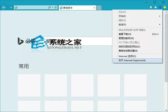The width and height of the screenshot is (168, 112).
Task: Click the Forward navigation arrow button
Action: pos(11,8)
